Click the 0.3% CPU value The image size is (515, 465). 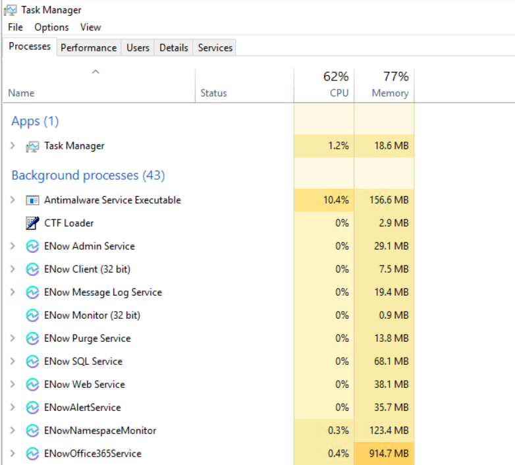pos(339,431)
